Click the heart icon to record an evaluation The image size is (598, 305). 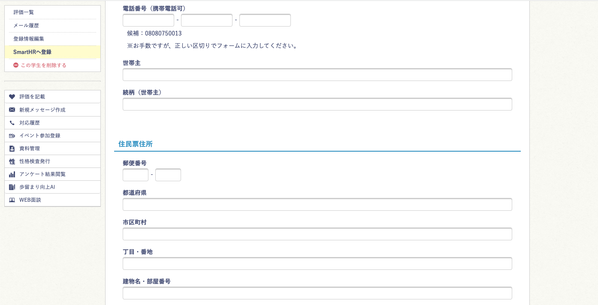point(12,97)
